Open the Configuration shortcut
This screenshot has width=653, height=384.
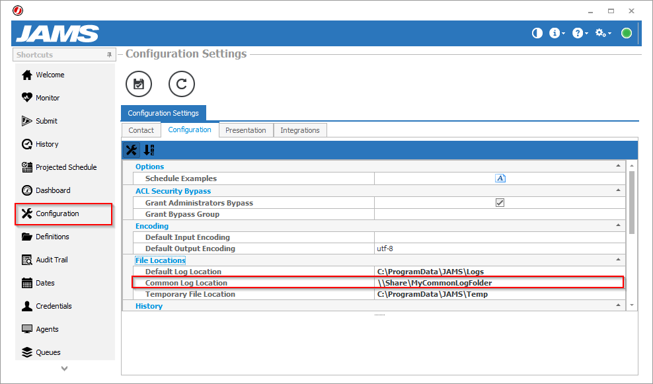[63, 213]
